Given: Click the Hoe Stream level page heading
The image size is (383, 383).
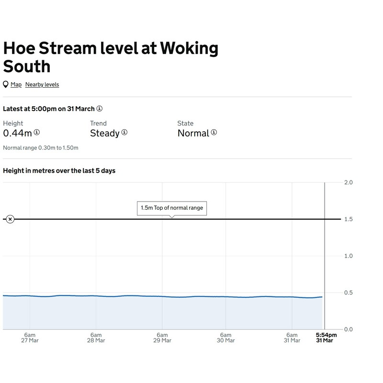Looking at the screenshot, I should 111,56.
